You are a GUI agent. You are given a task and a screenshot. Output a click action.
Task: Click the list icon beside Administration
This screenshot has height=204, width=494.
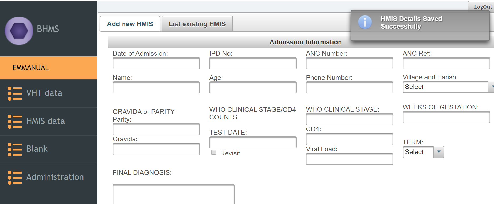15,177
